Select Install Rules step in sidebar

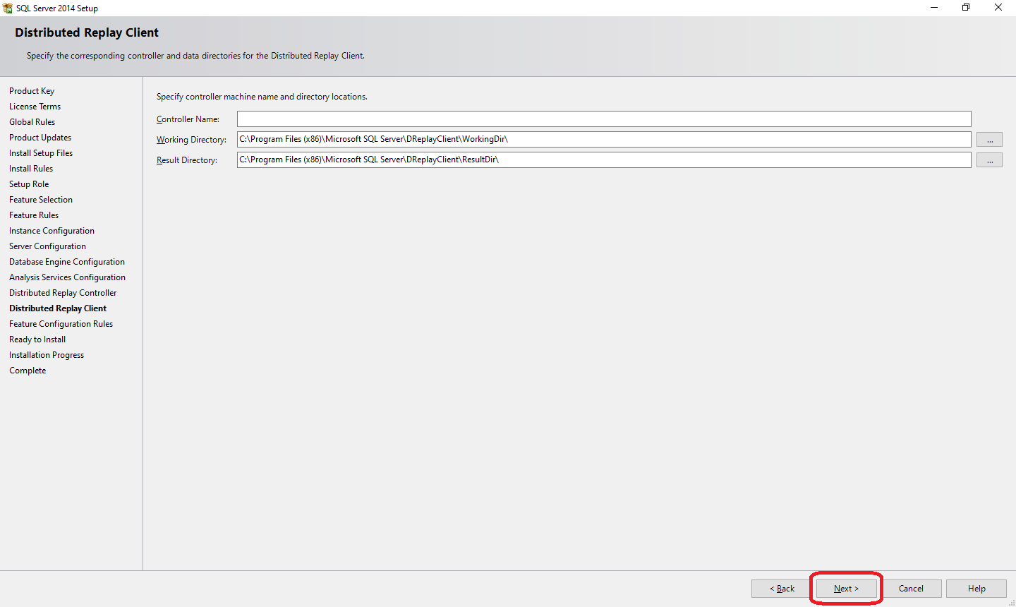(31, 169)
